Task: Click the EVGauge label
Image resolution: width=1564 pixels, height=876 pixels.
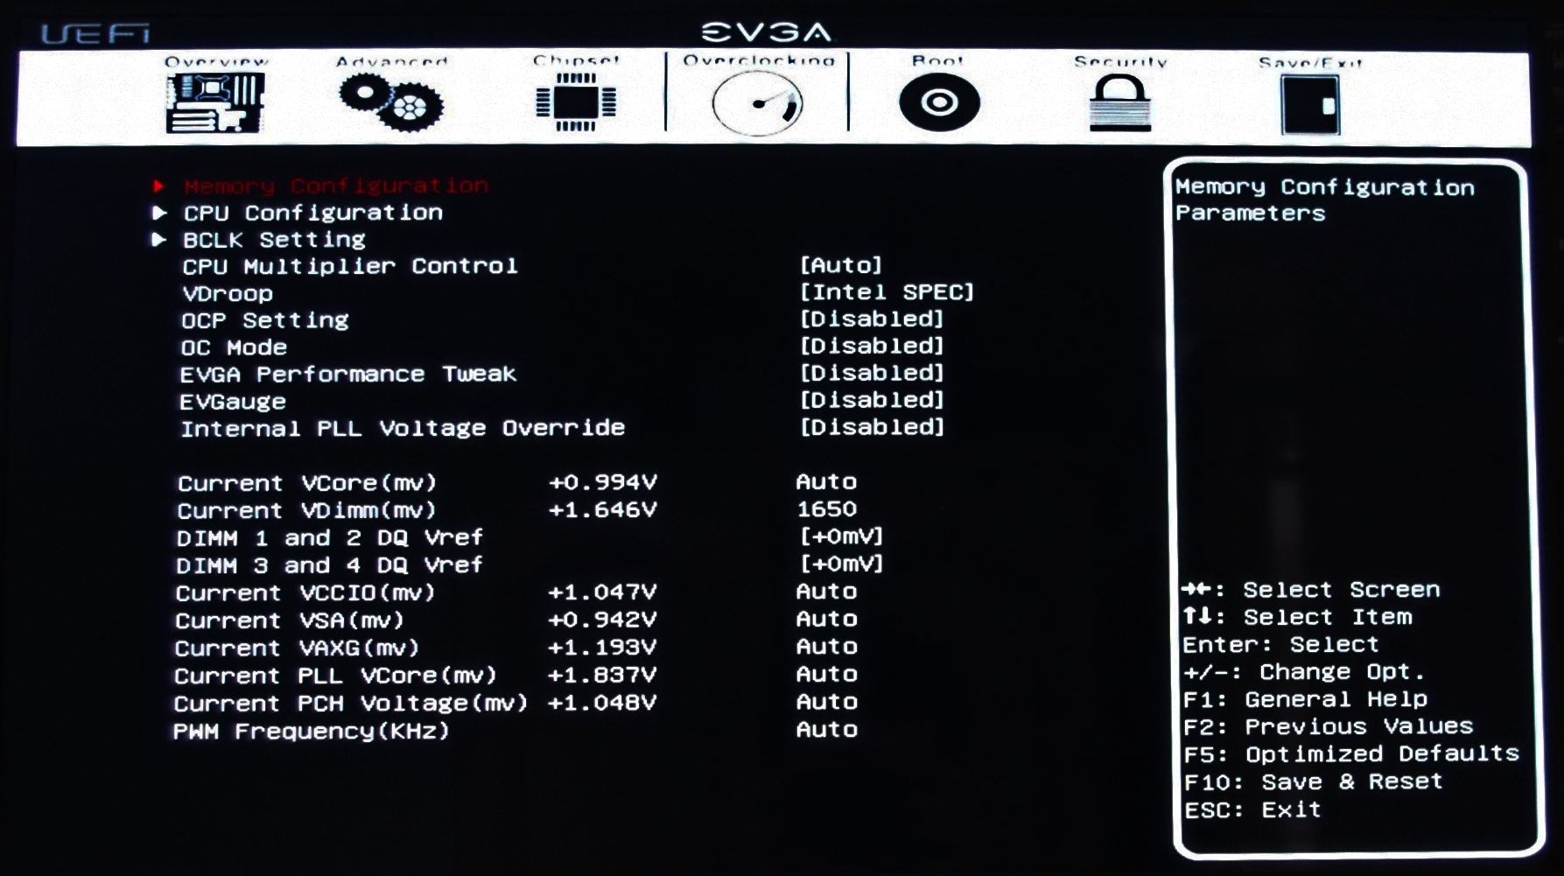Action: (233, 402)
